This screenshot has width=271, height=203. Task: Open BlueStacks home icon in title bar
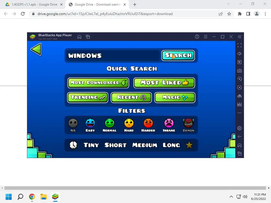79,37
